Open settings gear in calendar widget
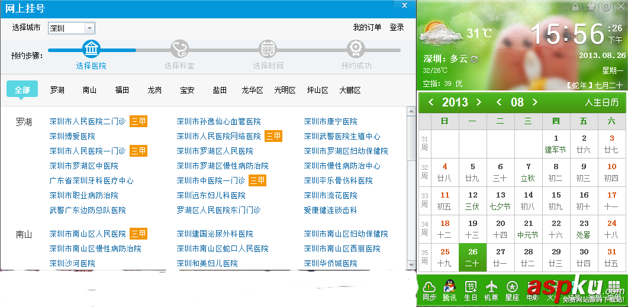This screenshot has width=628, height=307. [x=606, y=7]
